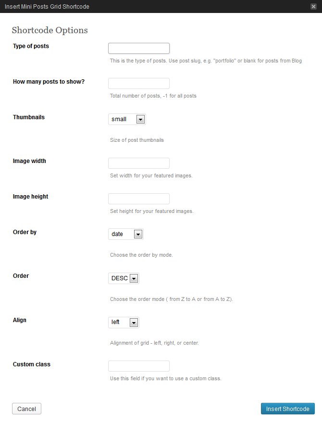Expand the Order by dropdown
The height and width of the screenshot is (424, 322).
click(x=126, y=234)
